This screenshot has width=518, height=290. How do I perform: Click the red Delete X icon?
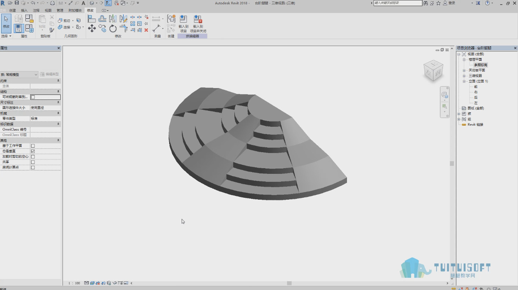pos(146,30)
